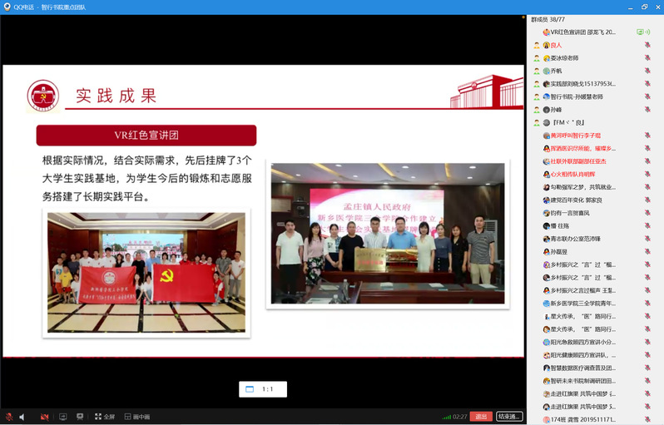Click the 1:1 zoom ratio control
The image size is (664, 425).
(x=262, y=389)
